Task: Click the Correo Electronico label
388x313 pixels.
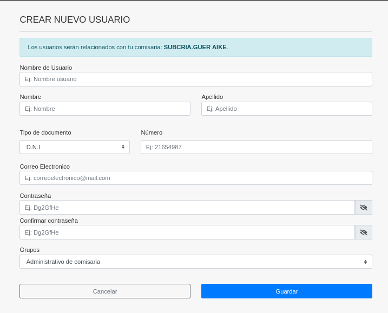Action: click(x=45, y=167)
